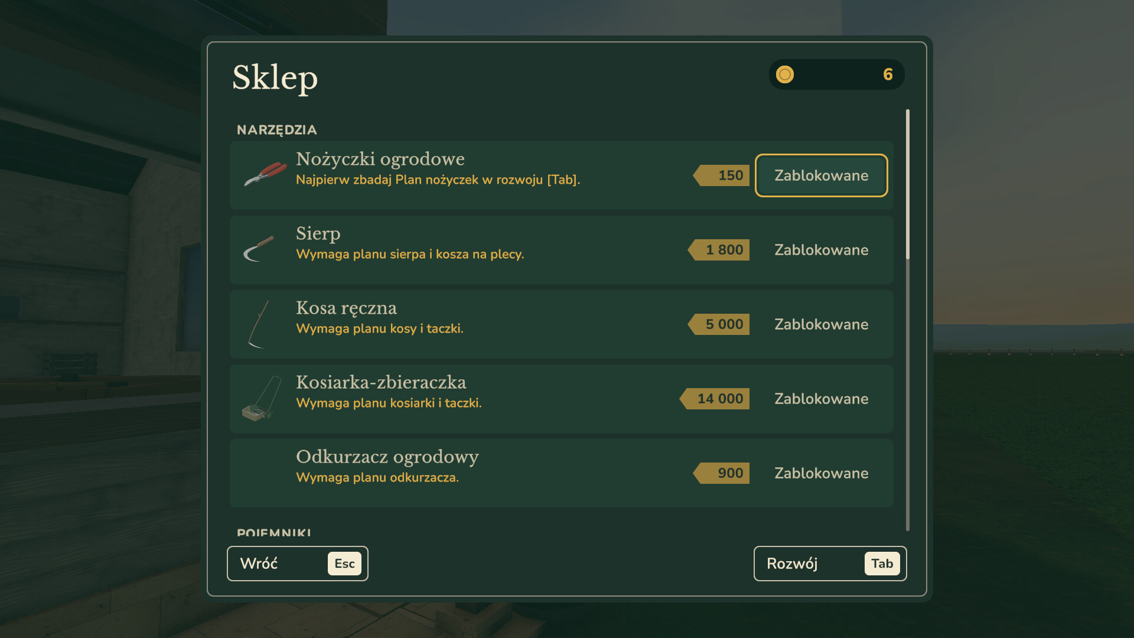This screenshot has width=1134, height=638.
Task: Click the garden shears item icon
Action: [x=265, y=174]
